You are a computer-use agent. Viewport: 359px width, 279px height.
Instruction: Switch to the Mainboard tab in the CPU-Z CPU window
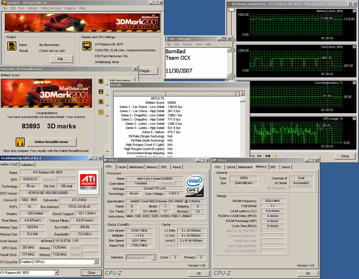136,167
